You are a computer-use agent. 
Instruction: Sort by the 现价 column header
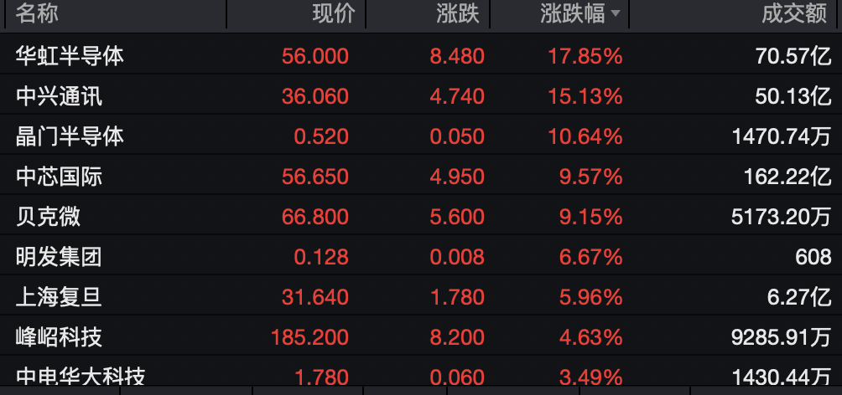pos(333,13)
